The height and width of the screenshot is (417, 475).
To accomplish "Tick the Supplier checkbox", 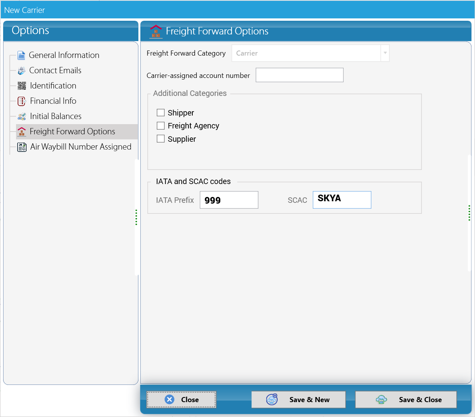I will click(x=161, y=139).
